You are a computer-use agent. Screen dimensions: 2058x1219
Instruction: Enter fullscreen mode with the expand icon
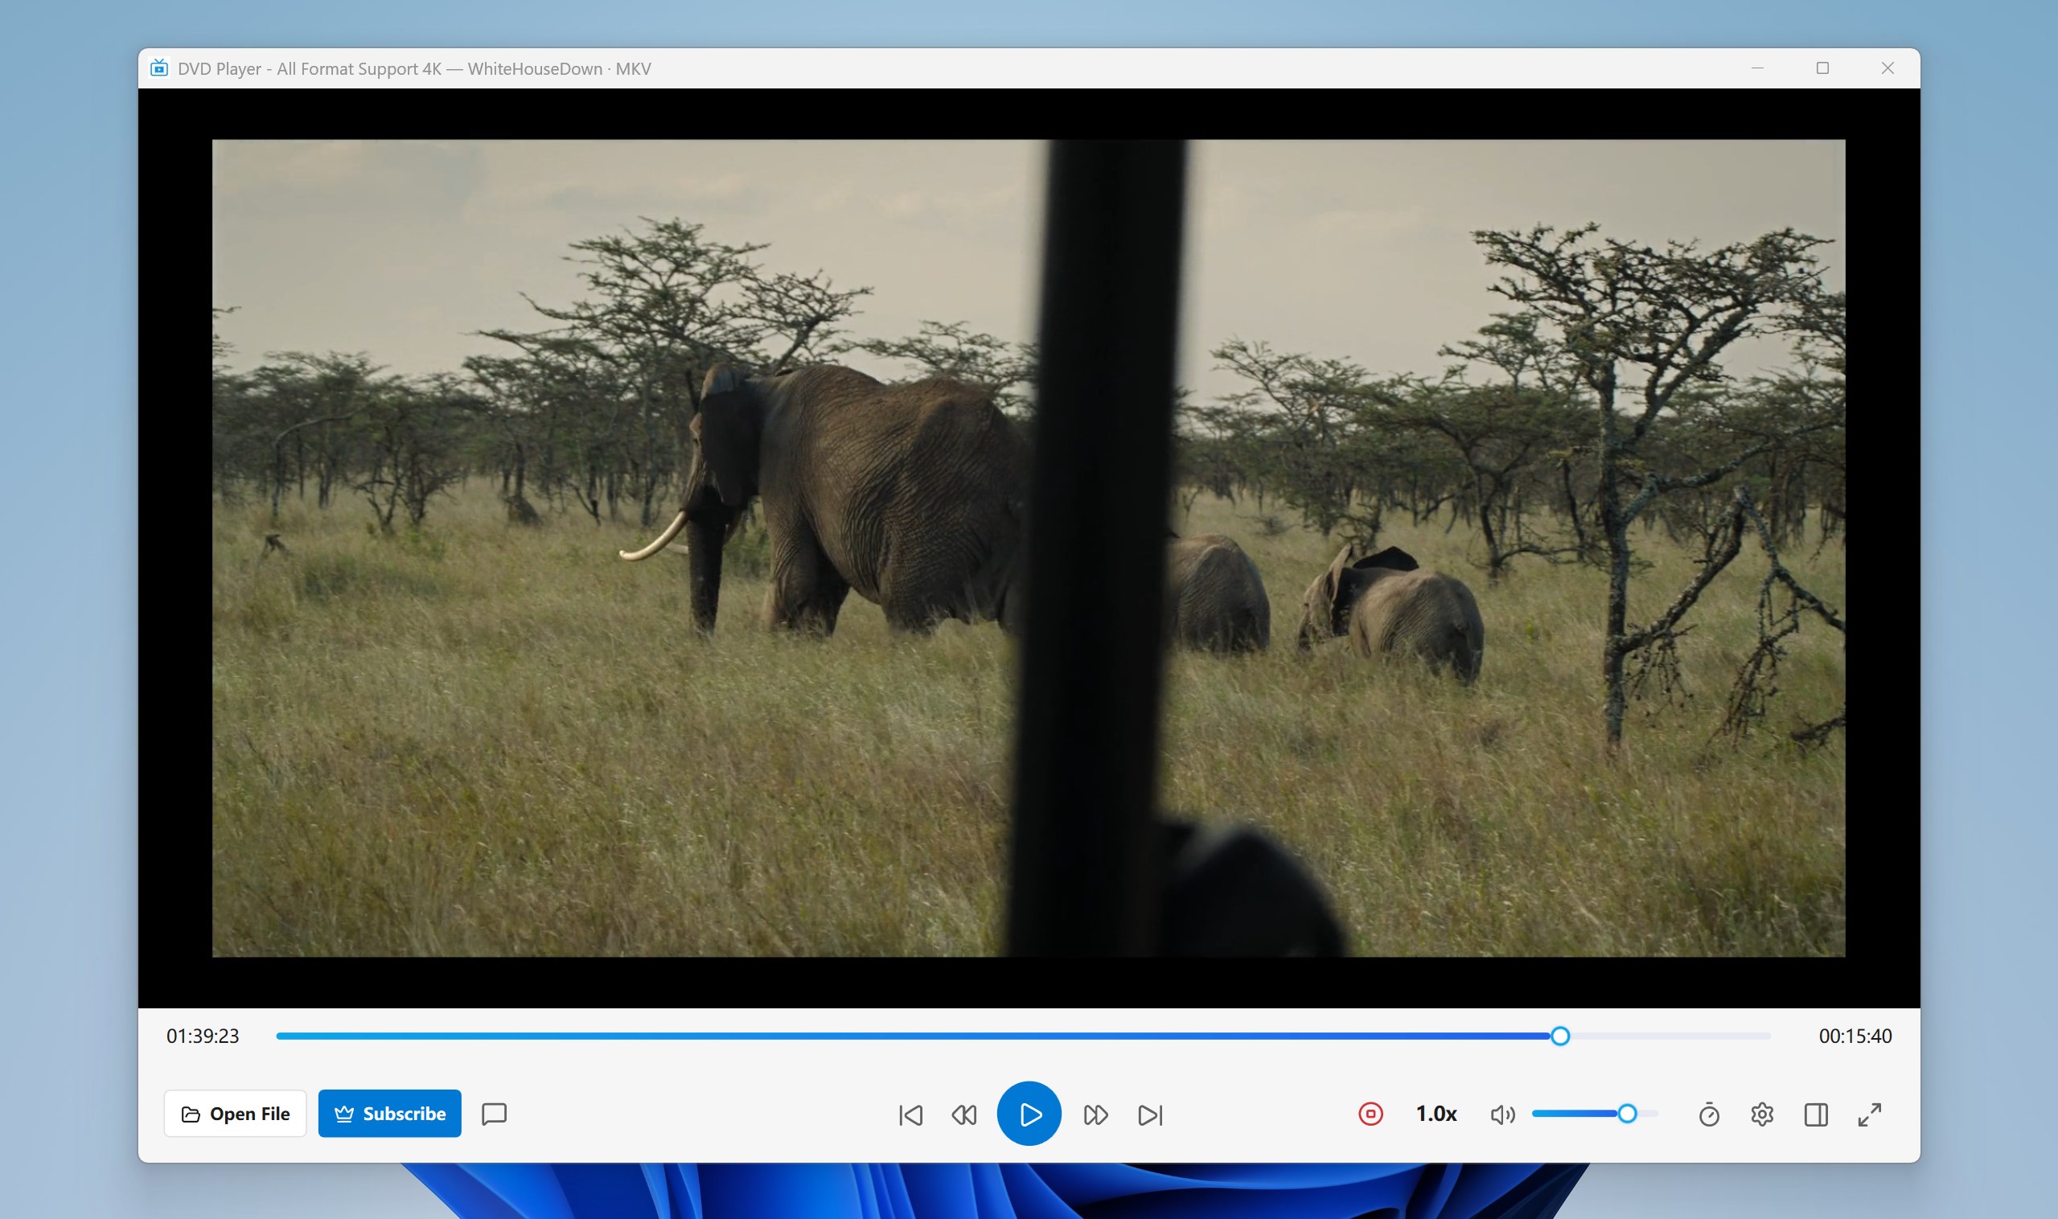click(x=1870, y=1114)
